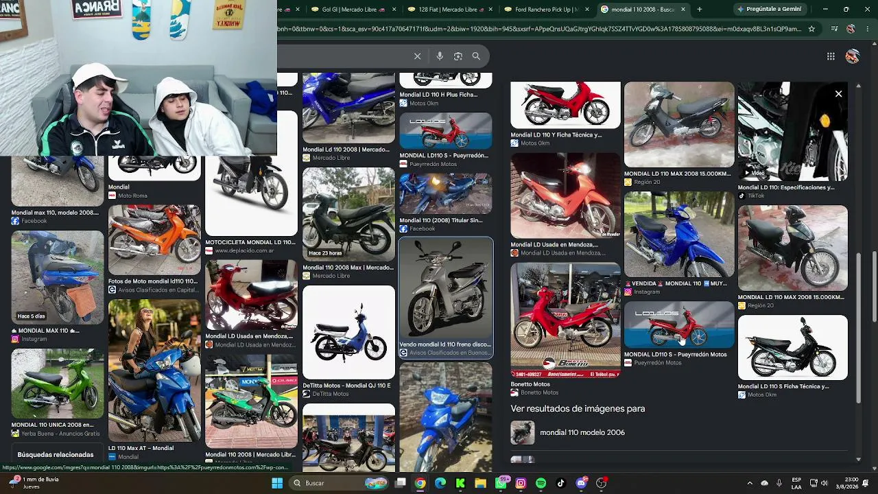Open the VENDIDA MONDIAL 110 Instagram thumbnail
Screen dimensions: 878x494
679,235
